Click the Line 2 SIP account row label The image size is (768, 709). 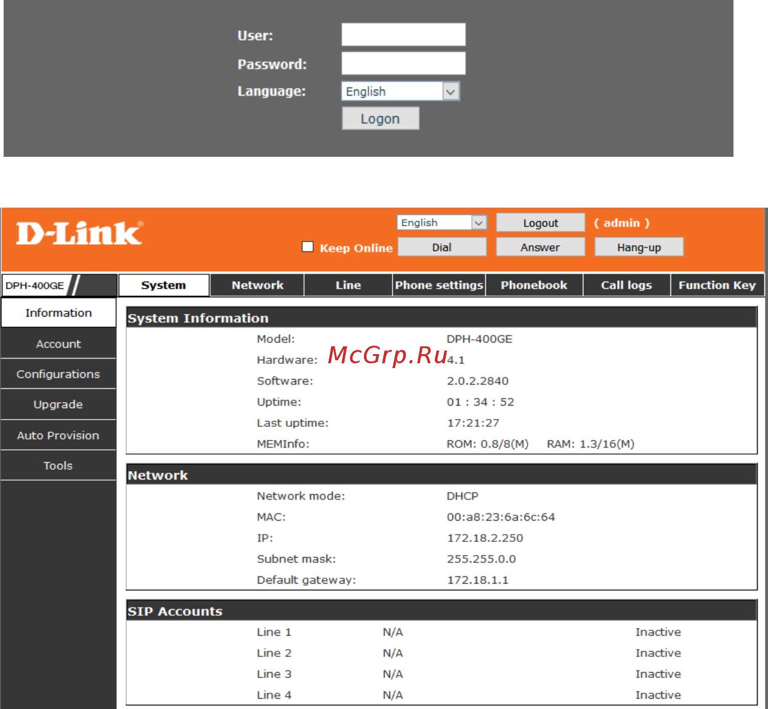274,653
